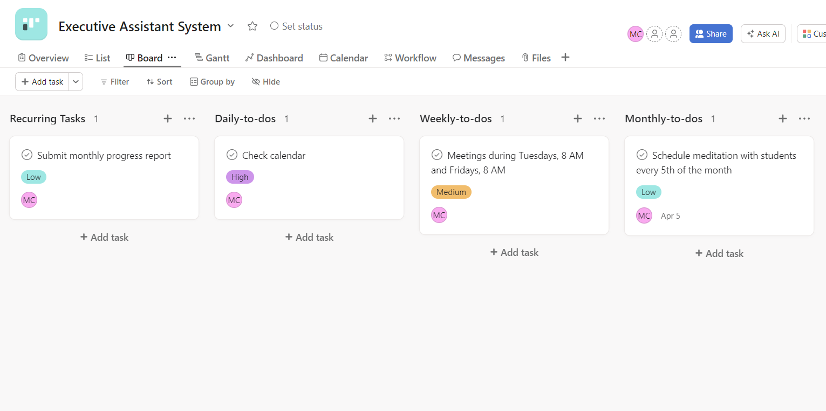
Task: Check off the 'Check calendar' task
Action: coord(232,155)
